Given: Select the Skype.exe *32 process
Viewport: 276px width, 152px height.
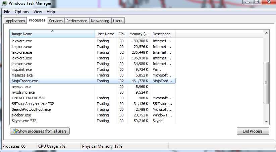Looking at the screenshot, I should [x=93, y=121].
